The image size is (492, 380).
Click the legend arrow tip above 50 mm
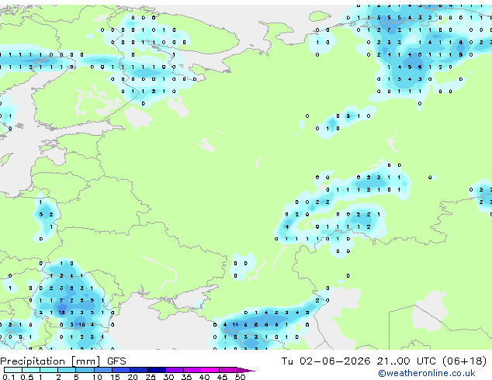coord(246,371)
